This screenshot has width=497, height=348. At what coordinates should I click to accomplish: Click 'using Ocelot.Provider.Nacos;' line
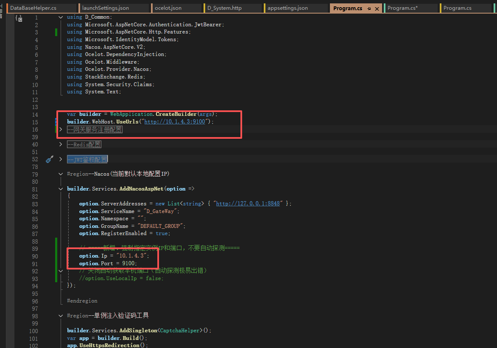109,69
